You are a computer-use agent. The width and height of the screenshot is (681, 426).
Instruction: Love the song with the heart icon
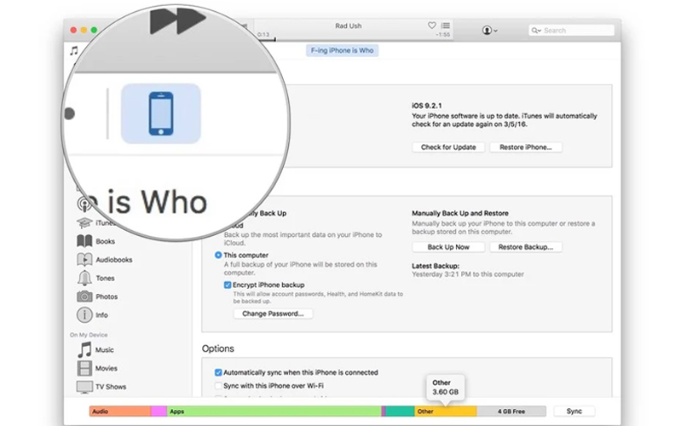click(432, 26)
